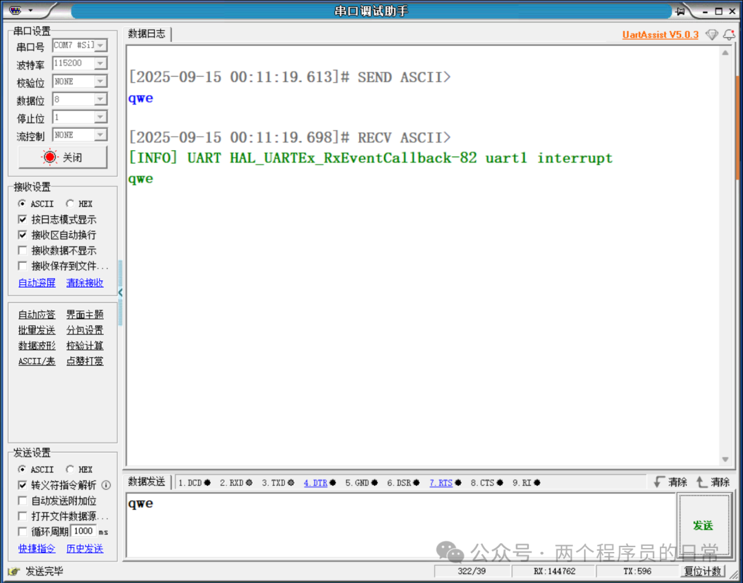Click the log scrollbar down arrow

coord(725,459)
